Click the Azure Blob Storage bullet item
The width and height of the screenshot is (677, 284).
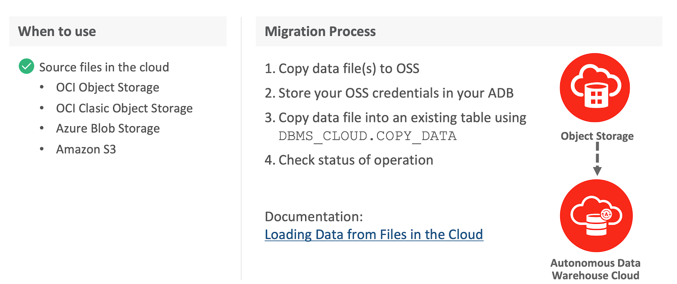[x=108, y=128]
